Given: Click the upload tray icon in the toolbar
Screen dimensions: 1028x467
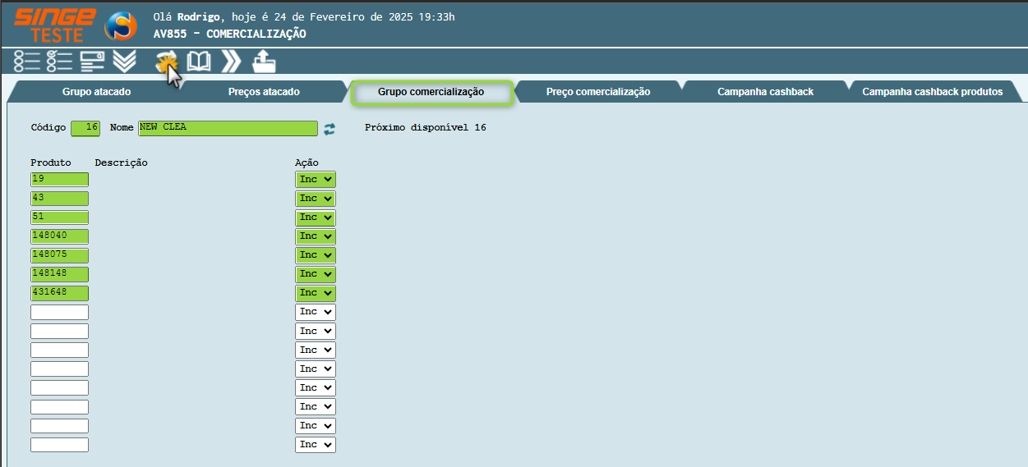Looking at the screenshot, I should 264,62.
